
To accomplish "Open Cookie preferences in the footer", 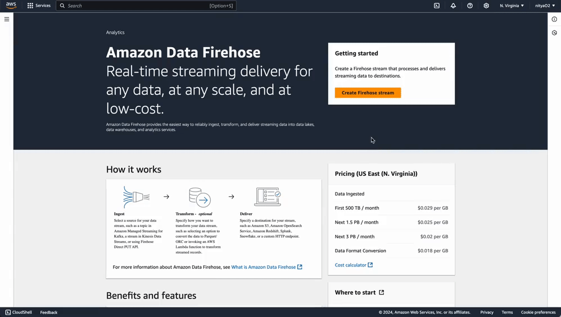I will point(538,312).
